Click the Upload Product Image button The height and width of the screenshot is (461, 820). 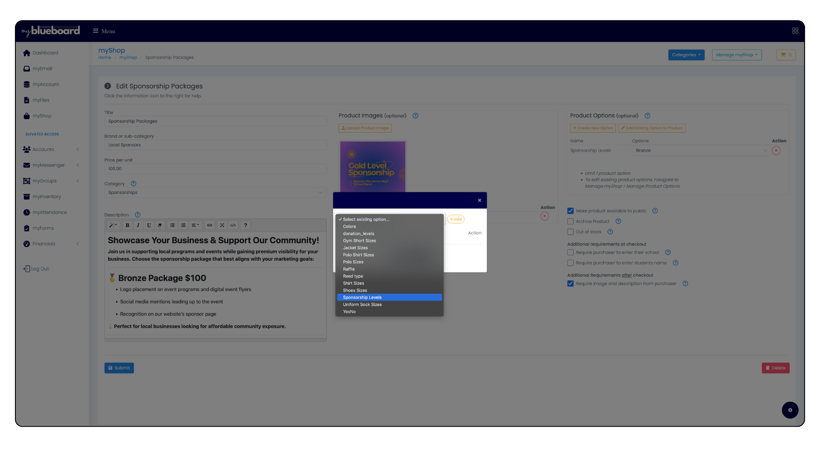pyautogui.click(x=365, y=128)
